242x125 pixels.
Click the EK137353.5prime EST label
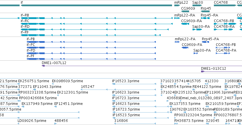185,104
